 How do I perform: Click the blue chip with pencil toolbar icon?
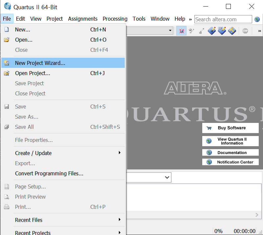coord(212,31)
